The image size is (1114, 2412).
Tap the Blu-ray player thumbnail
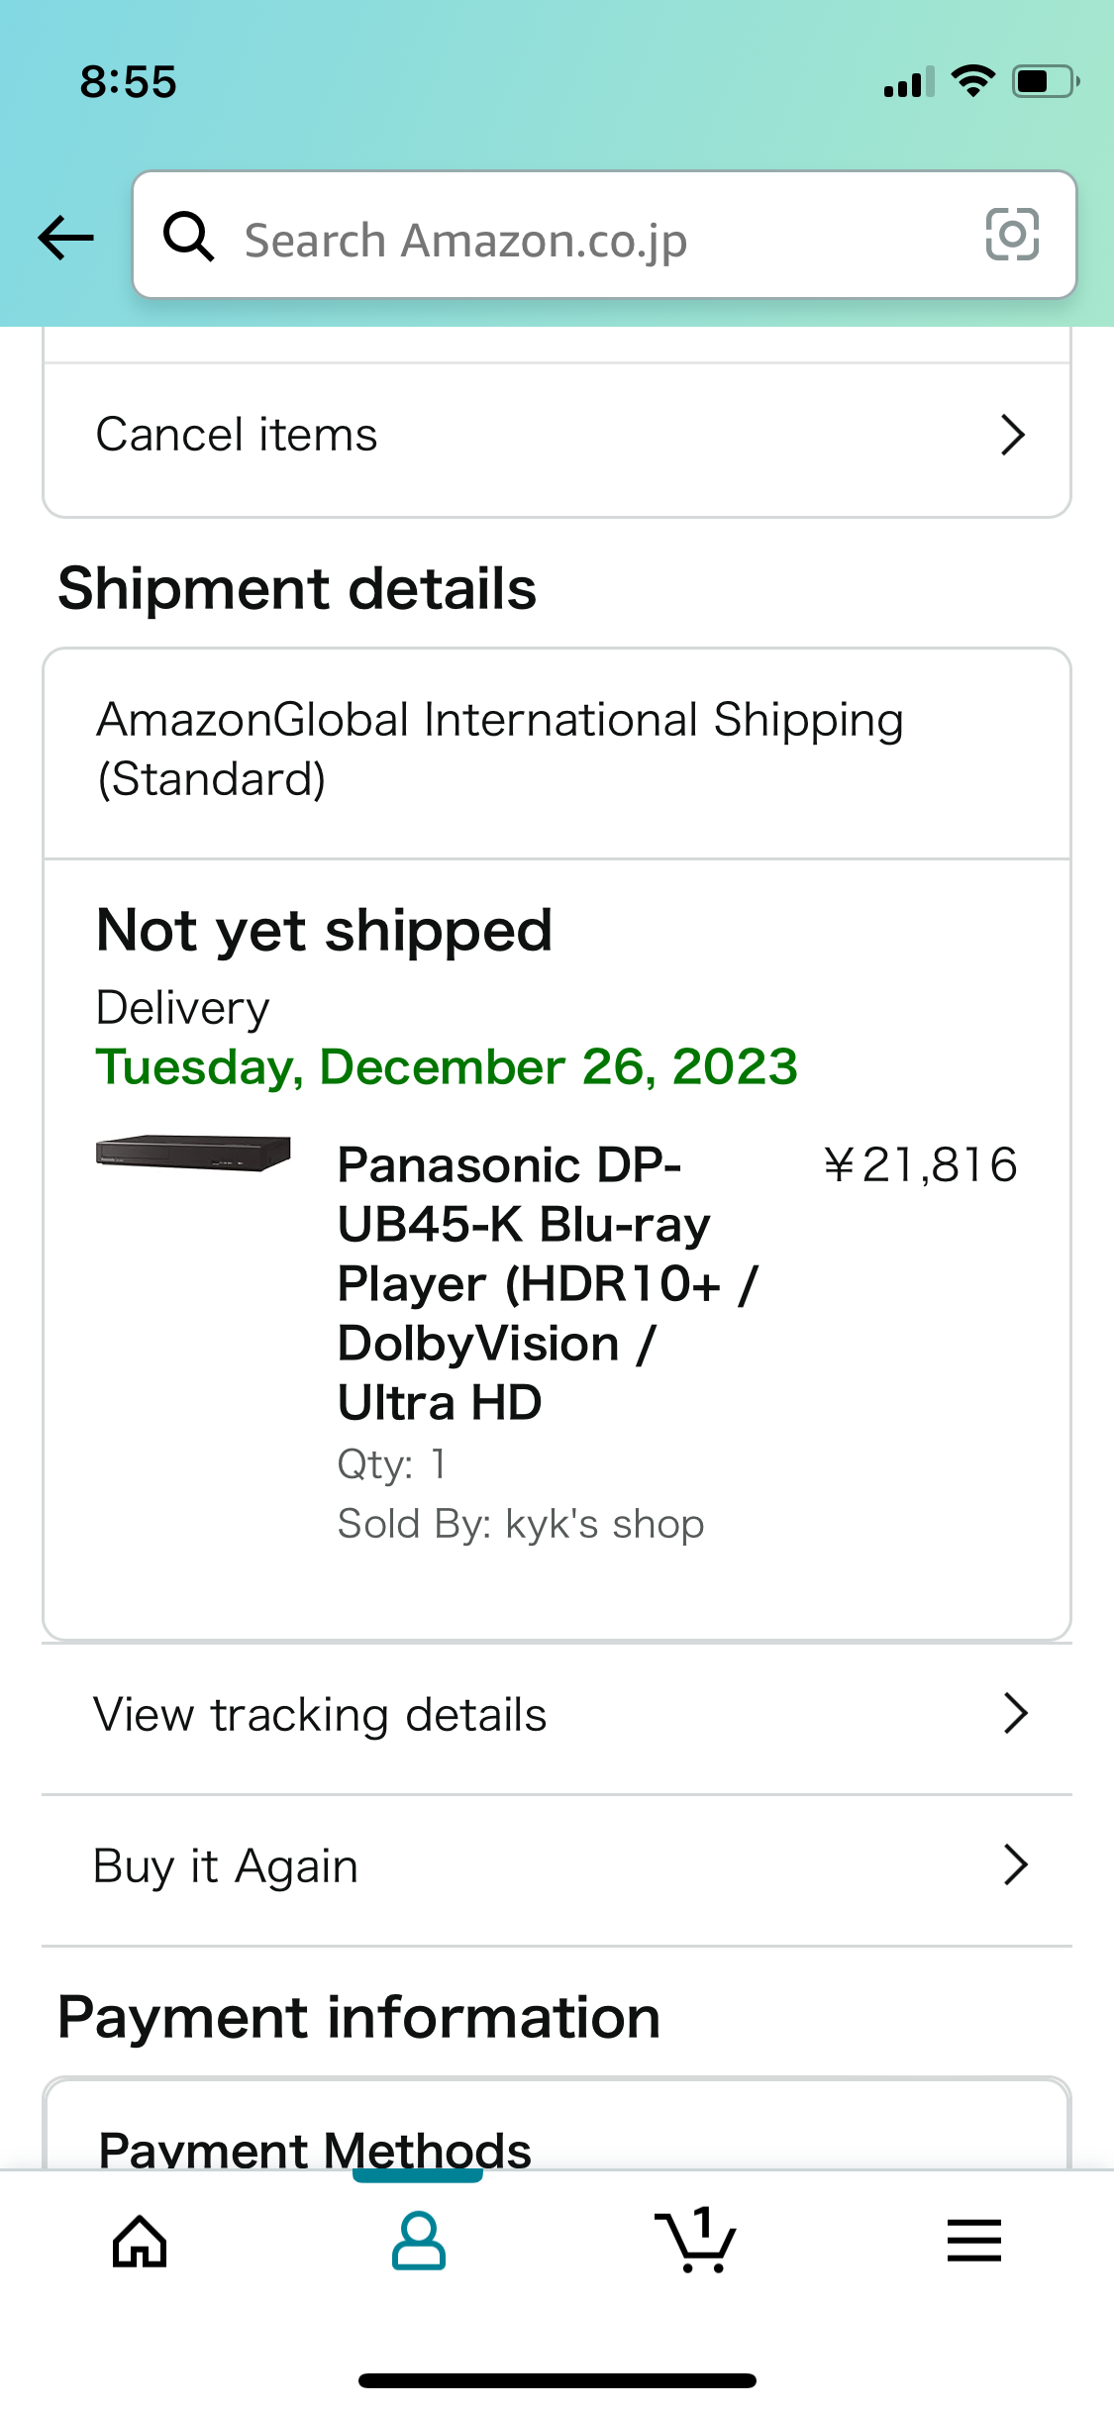coord(193,1153)
